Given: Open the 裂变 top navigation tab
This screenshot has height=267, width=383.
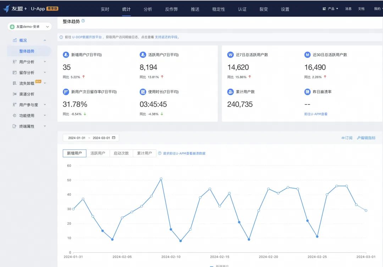Looking at the screenshot, I should (263, 9).
